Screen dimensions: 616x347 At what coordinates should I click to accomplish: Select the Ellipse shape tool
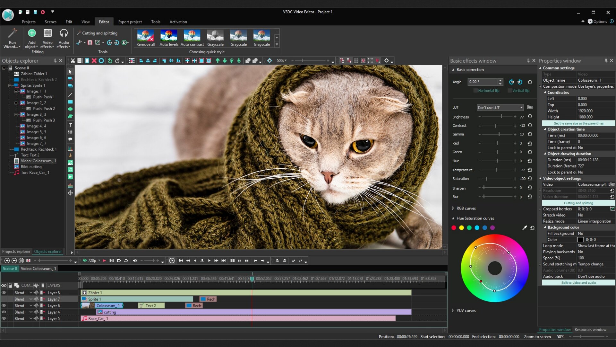click(x=70, y=109)
